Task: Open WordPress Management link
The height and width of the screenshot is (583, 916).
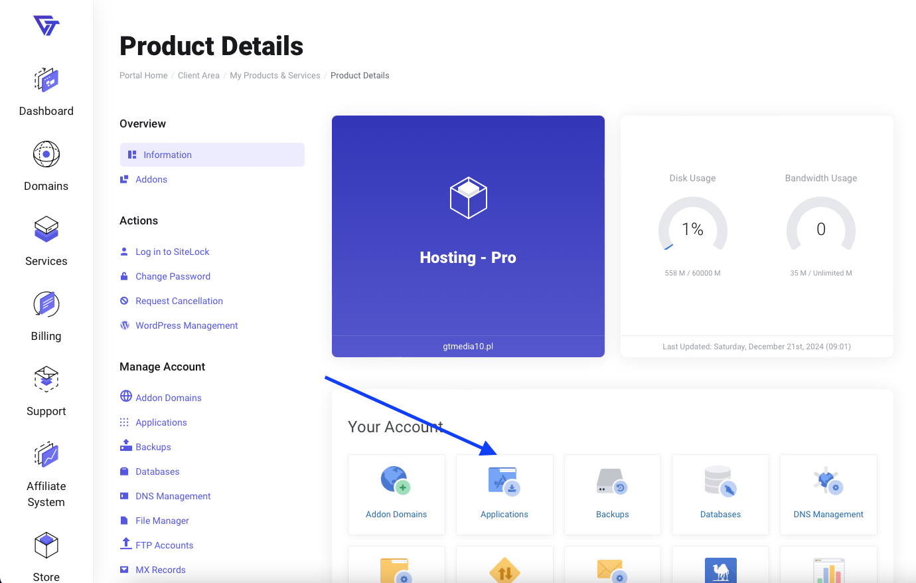Action: pos(187,325)
